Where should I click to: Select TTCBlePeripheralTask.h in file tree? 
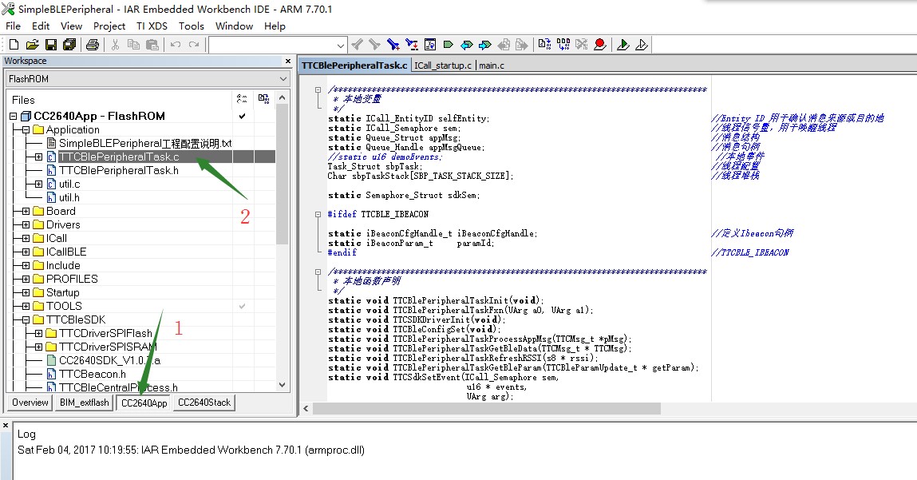coord(119,170)
